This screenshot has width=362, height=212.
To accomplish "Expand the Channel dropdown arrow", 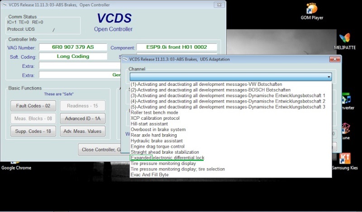I will (329, 77).
